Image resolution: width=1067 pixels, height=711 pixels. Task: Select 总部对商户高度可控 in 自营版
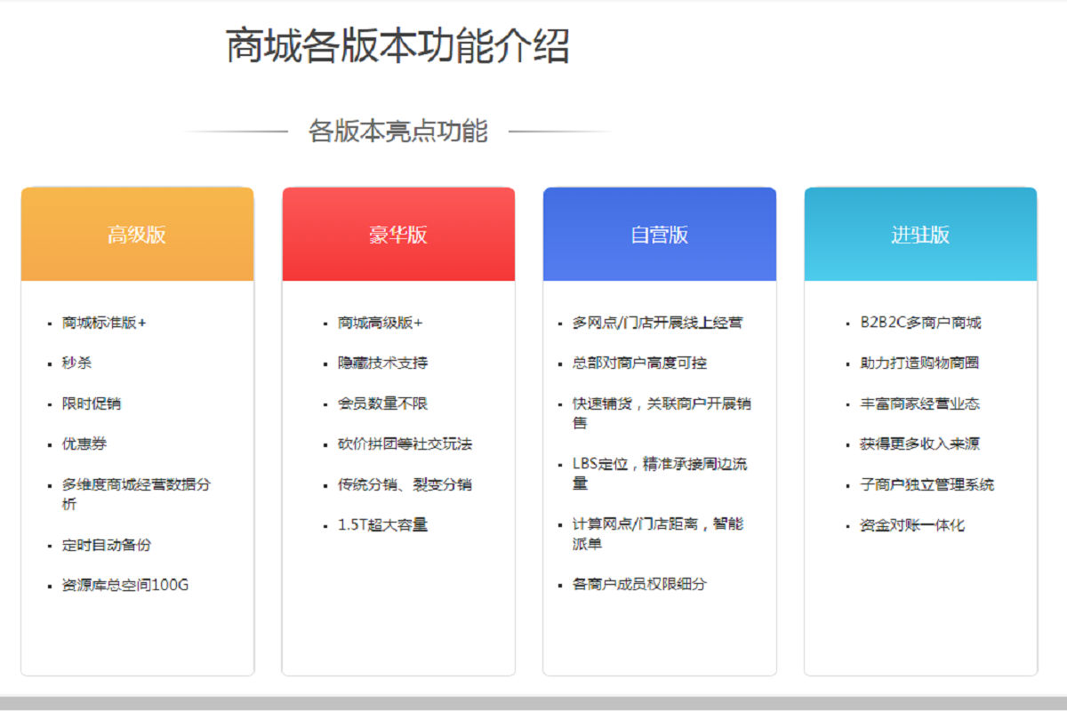[639, 363]
